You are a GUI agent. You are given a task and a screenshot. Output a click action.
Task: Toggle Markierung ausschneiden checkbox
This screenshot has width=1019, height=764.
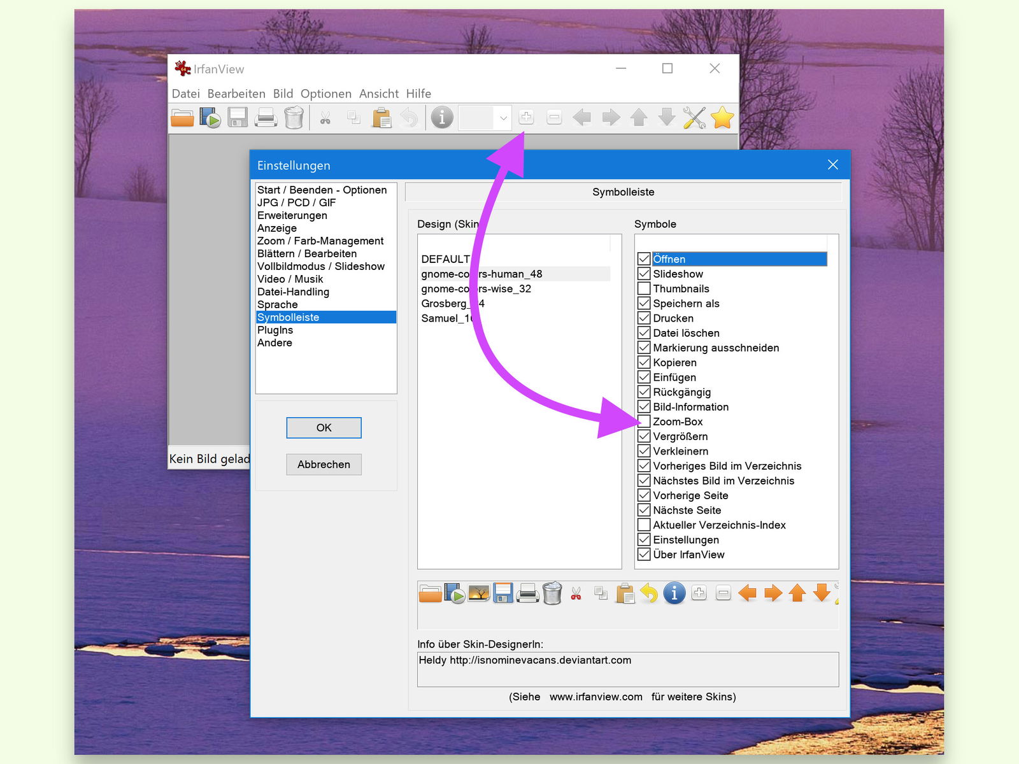(x=644, y=348)
